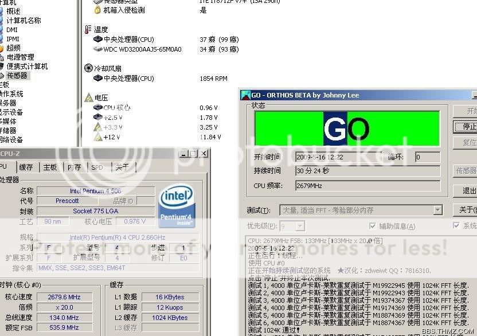The image size is (477, 336).
Task: Toggle the 系统 checkbox in ORTHOS
Action: [456, 225]
